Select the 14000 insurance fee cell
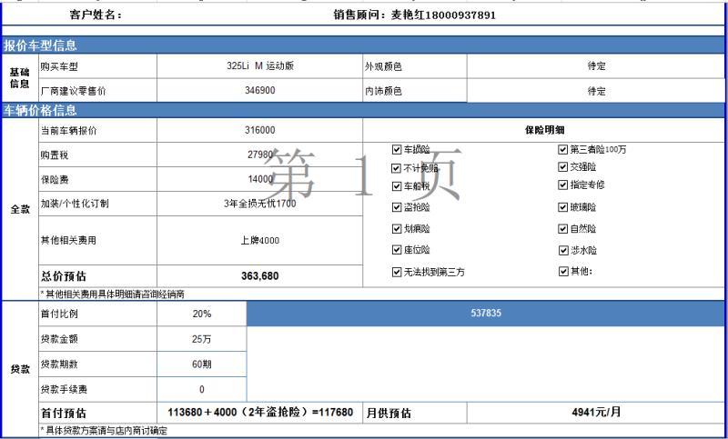The image size is (728, 439). click(260, 179)
